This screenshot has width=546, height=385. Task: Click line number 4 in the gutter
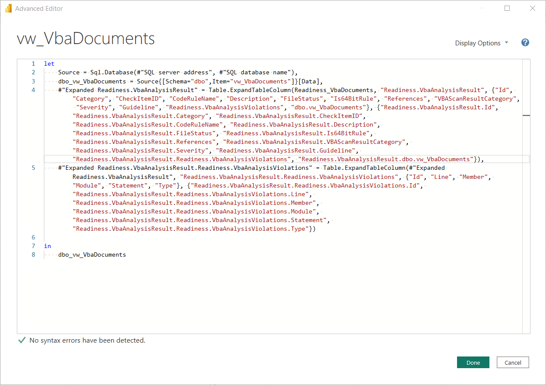[33, 90]
